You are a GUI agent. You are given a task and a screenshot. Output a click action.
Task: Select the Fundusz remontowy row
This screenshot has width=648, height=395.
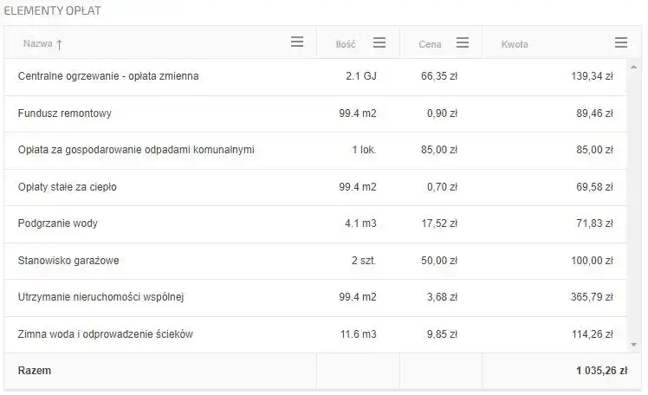point(65,113)
